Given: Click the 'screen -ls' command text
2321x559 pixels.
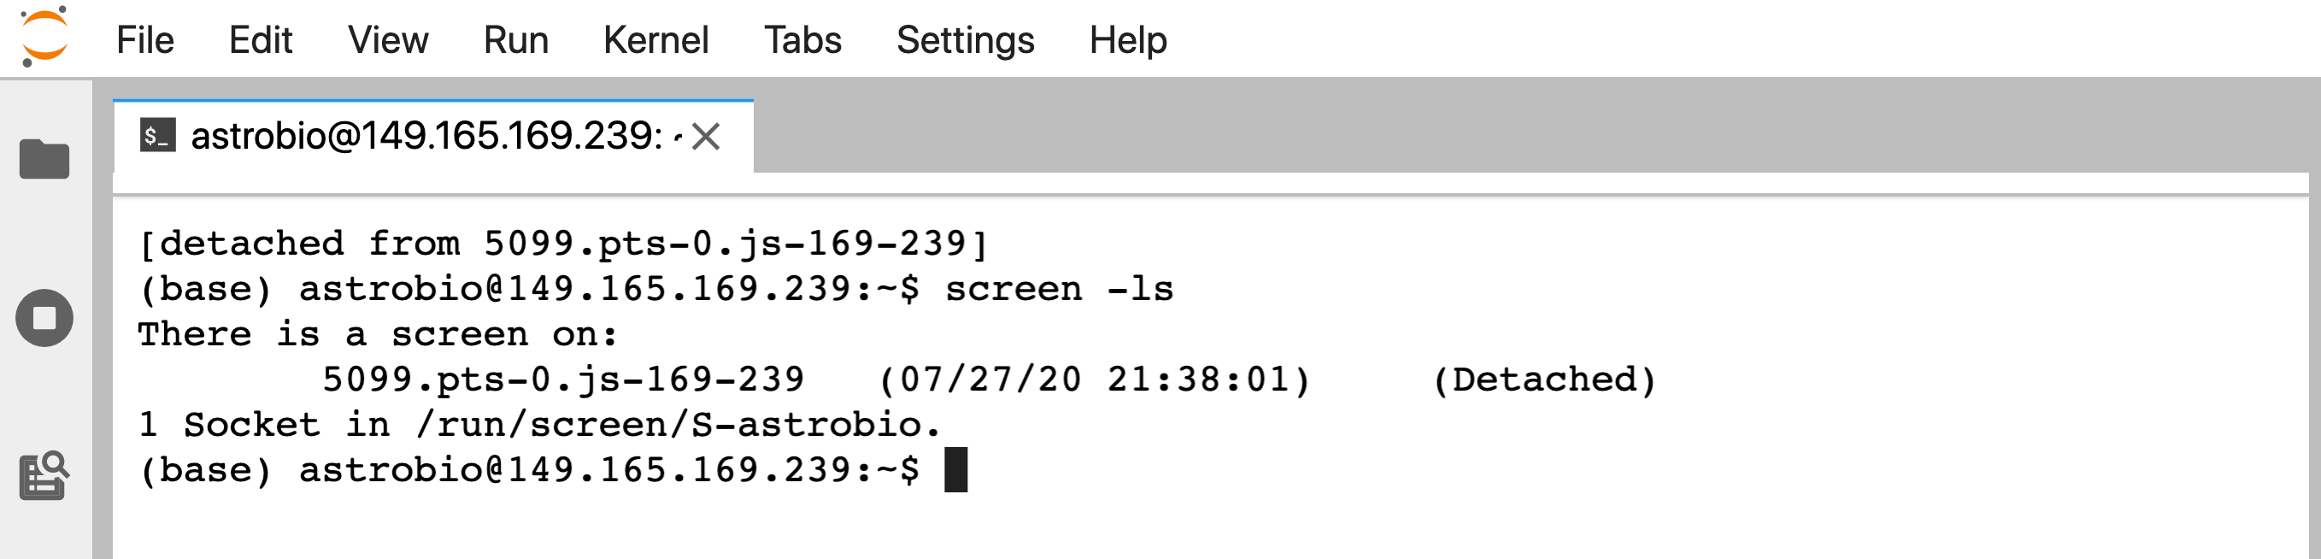Looking at the screenshot, I should [1060, 290].
